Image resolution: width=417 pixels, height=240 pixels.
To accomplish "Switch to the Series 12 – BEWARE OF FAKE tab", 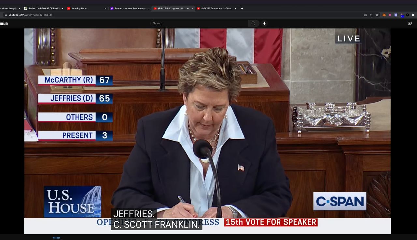I will pyautogui.click(x=43, y=8).
